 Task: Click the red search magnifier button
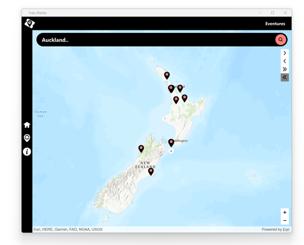click(280, 40)
